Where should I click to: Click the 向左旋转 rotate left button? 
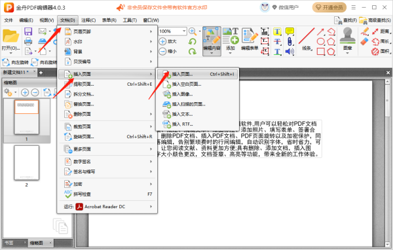tap(15, 62)
